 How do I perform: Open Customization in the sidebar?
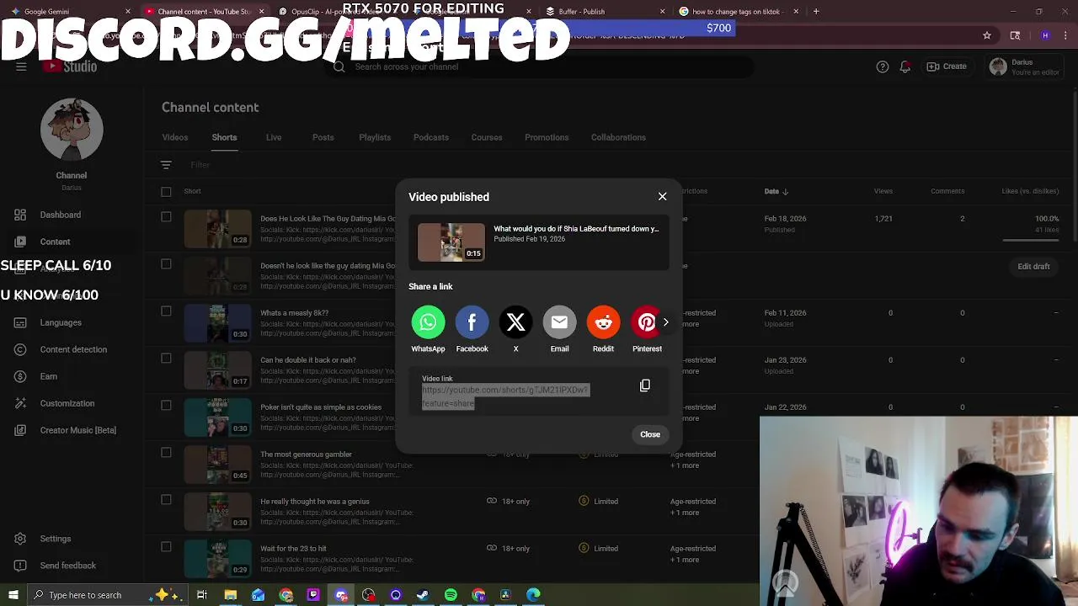pos(67,403)
